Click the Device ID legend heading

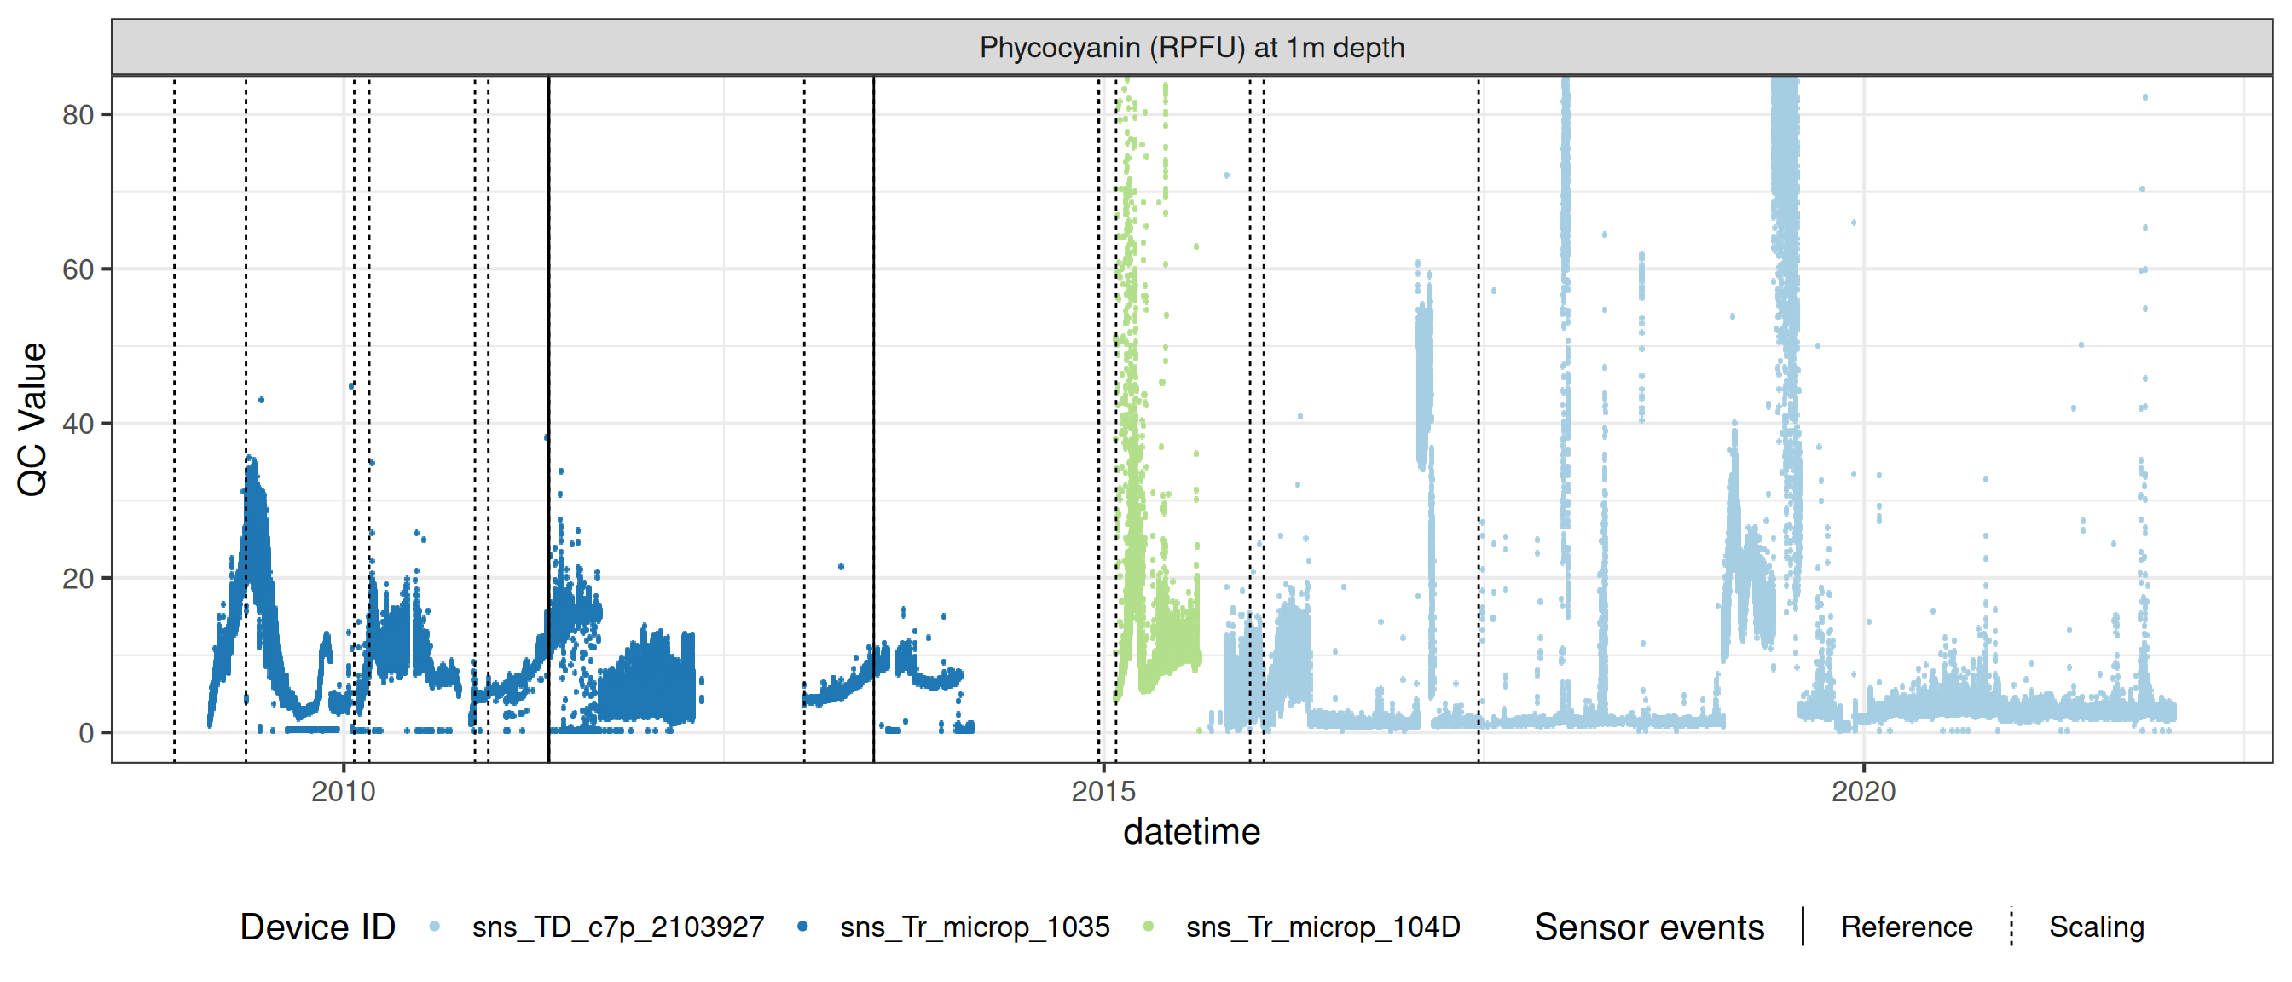318,927
